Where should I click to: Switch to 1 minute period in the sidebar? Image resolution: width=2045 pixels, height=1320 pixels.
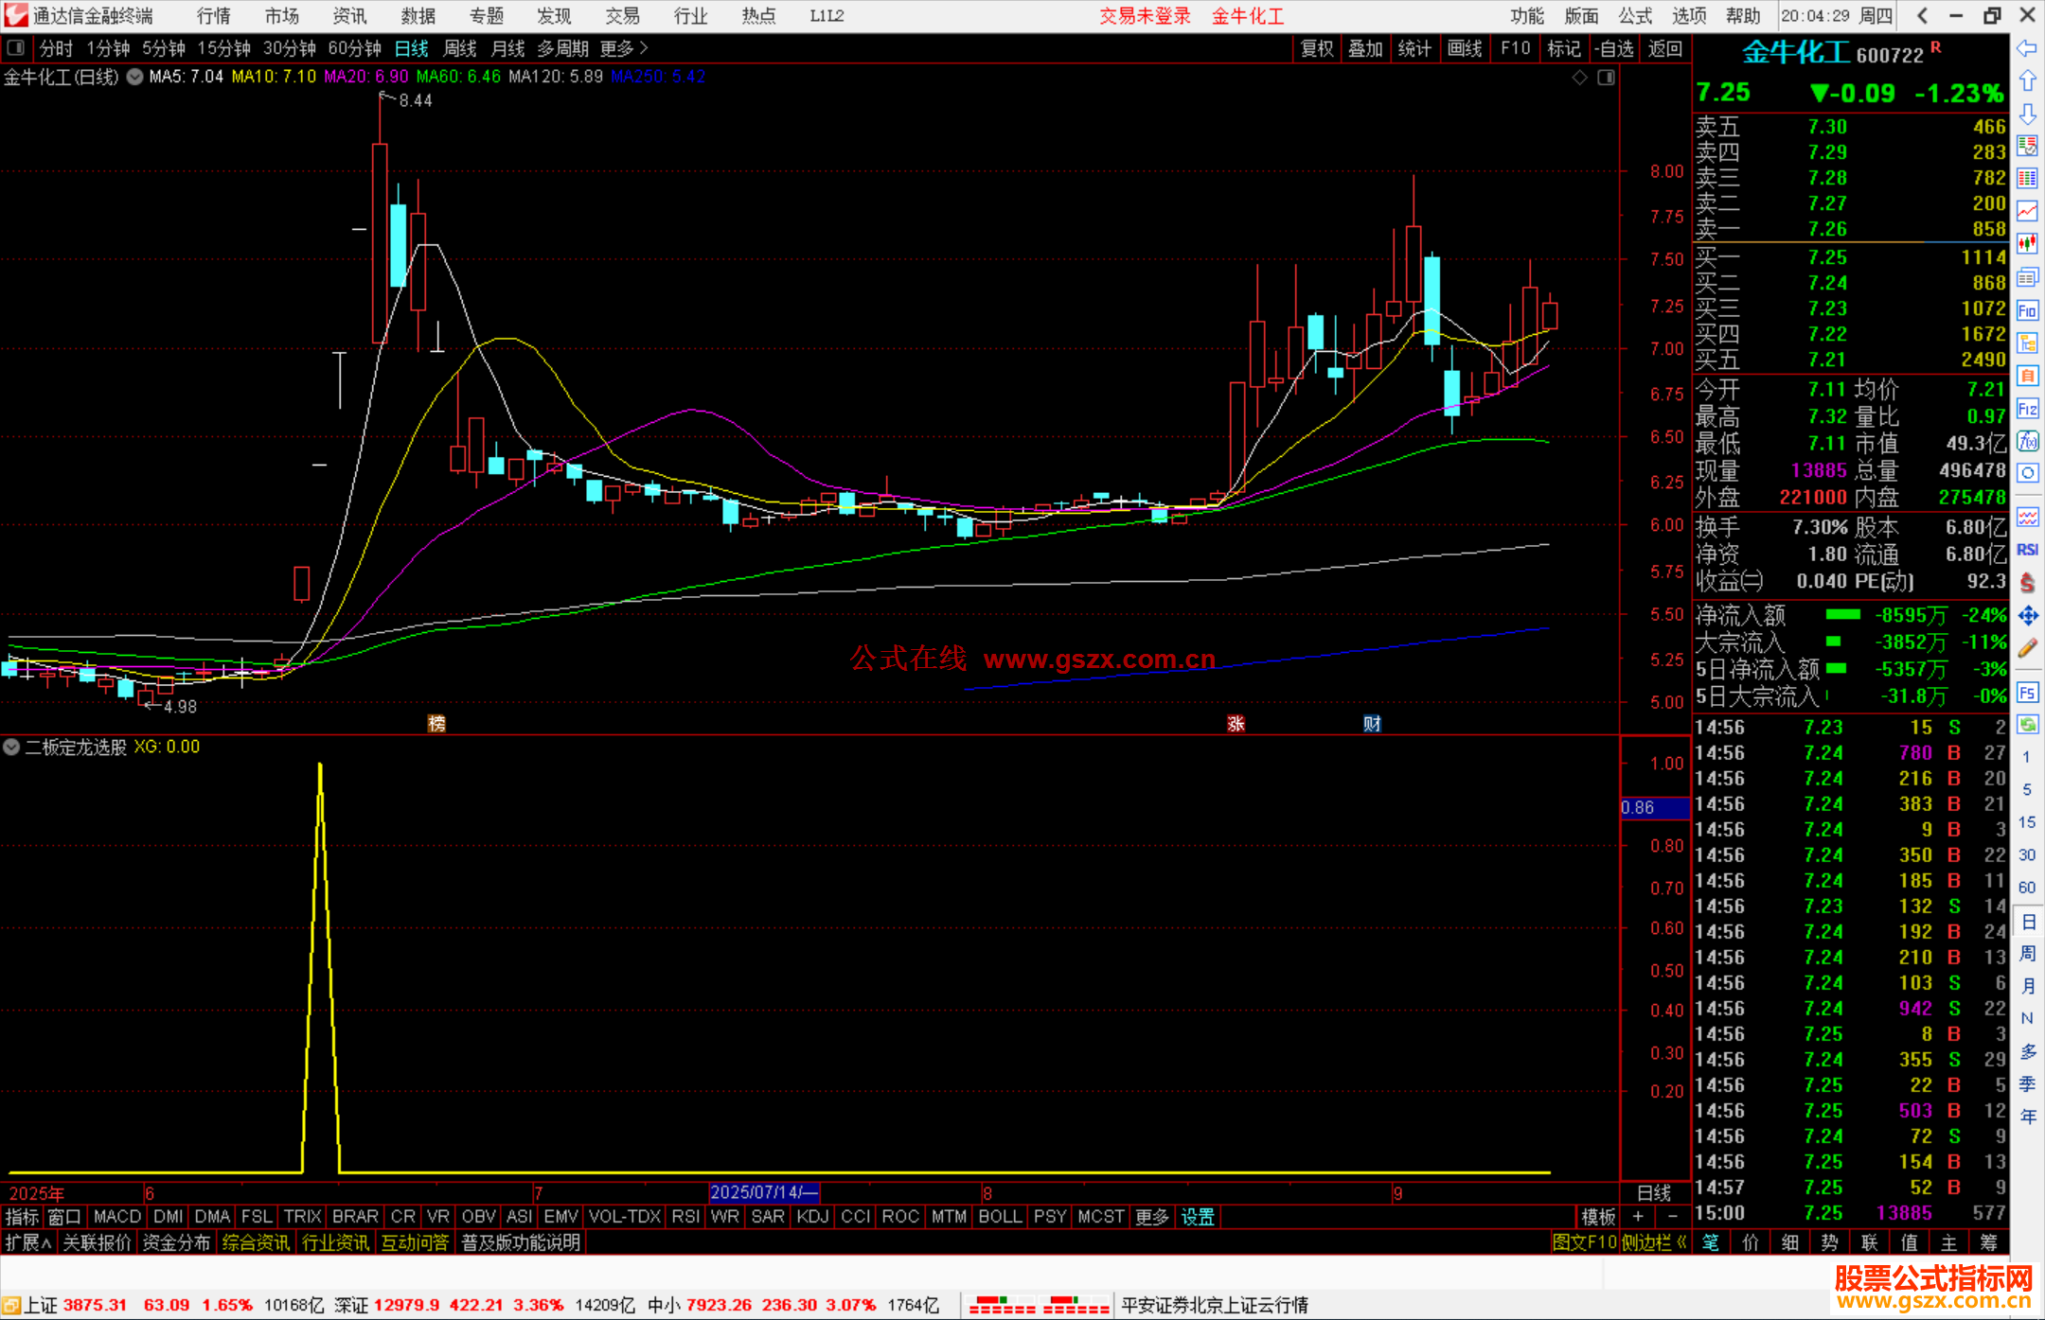(x=2027, y=757)
